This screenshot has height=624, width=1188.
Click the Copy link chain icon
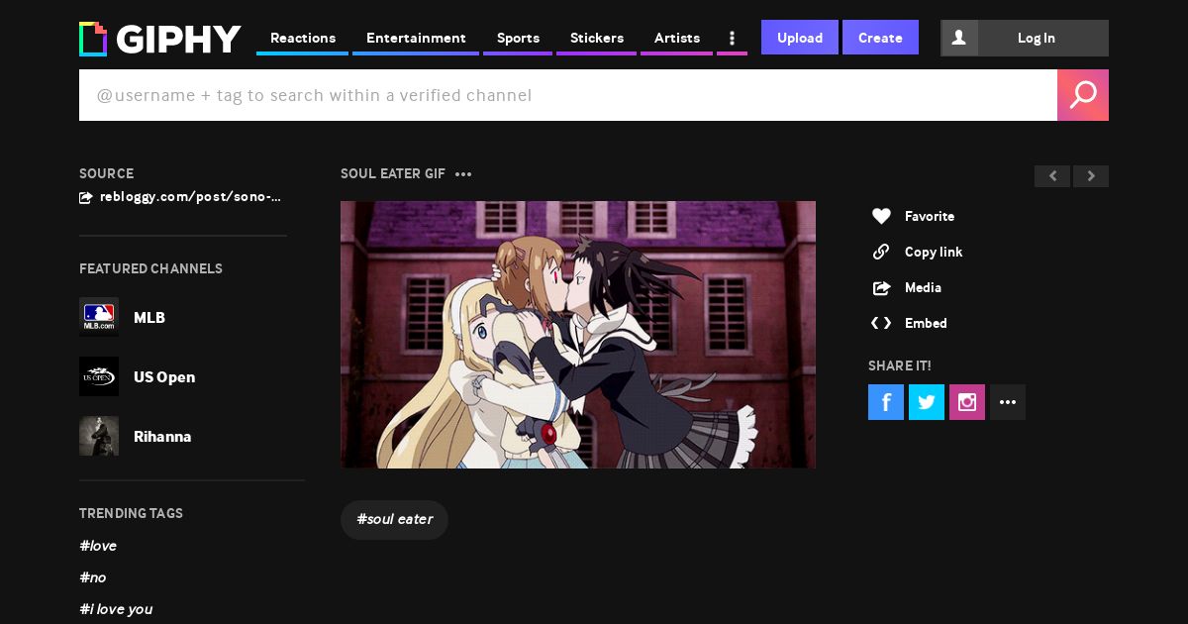click(x=881, y=252)
